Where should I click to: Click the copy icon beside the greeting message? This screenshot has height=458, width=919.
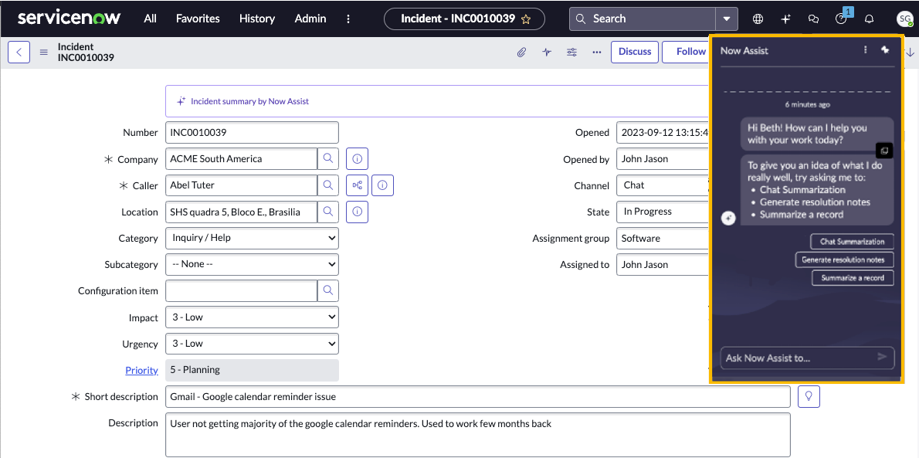coord(884,151)
